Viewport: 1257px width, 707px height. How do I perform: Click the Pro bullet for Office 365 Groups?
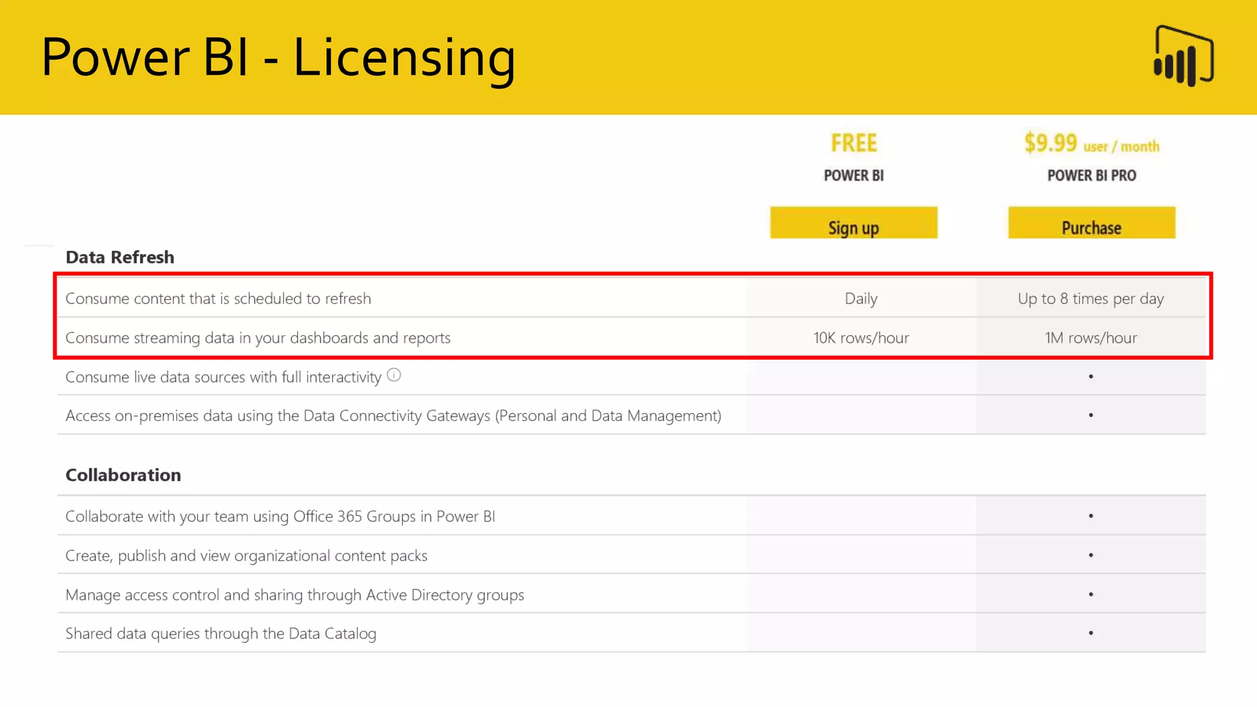1091,516
